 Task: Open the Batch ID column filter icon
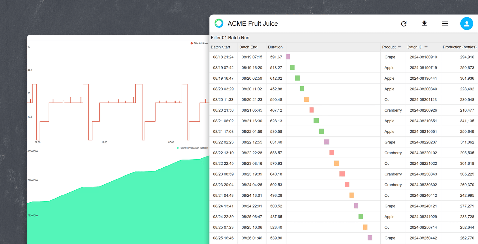coord(426,47)
